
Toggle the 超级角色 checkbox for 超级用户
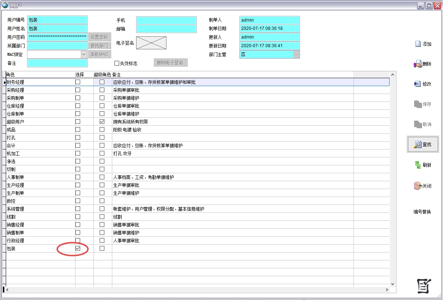pyautogui.click(x=102, y=121)
